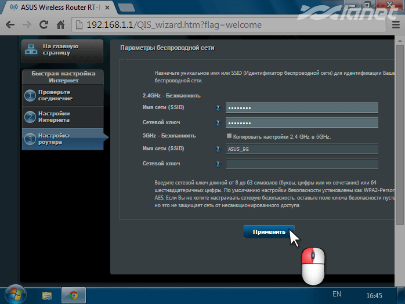The width and height of the screenshot is (405, 304).
Task: Open the Windows Start menu
Action: pyautogui.click(x=14, y=294)
